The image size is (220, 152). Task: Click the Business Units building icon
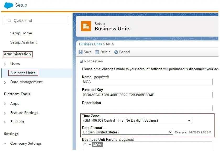pos(86,26)
